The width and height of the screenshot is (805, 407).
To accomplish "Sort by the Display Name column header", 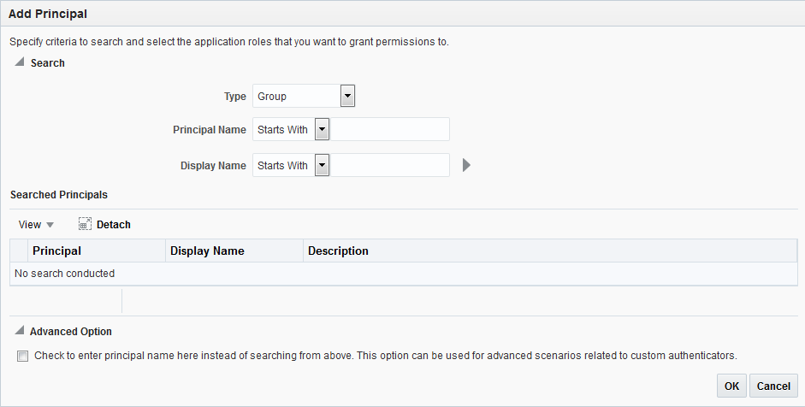I will pos(207,251).
